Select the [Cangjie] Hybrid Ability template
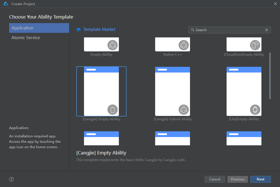This screenshot has height=187, width=280. tap(173, 91)
